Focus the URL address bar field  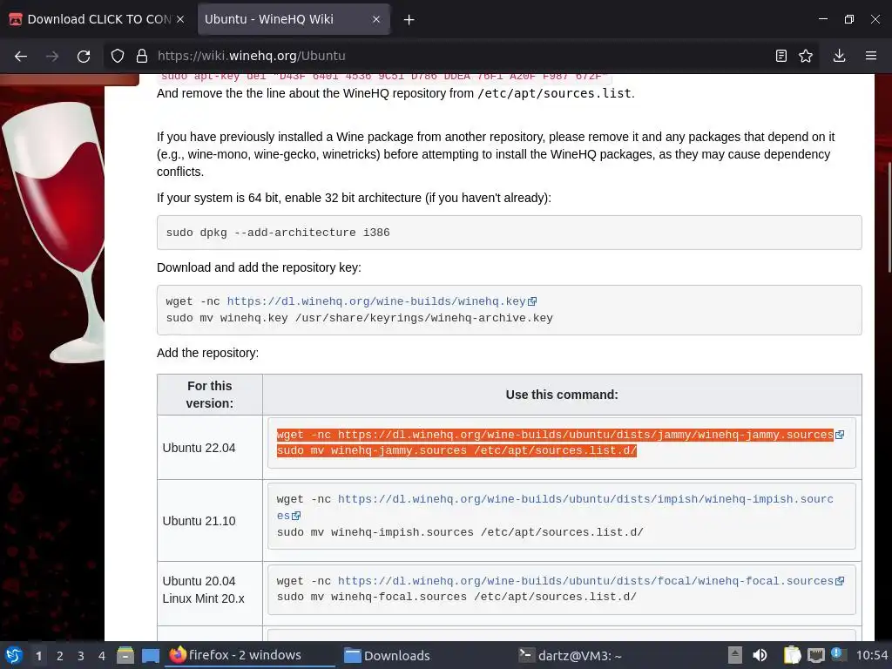(461, 56)
